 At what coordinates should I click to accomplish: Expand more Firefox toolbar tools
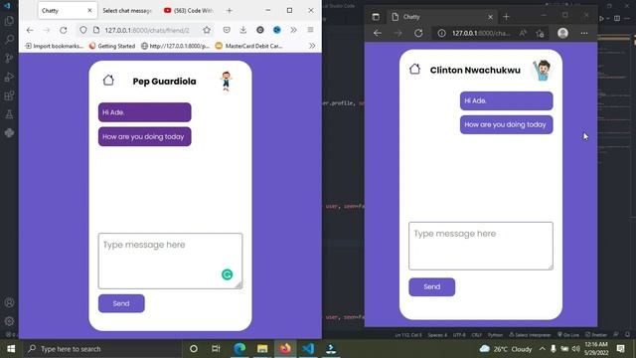(x=293, y=30)
